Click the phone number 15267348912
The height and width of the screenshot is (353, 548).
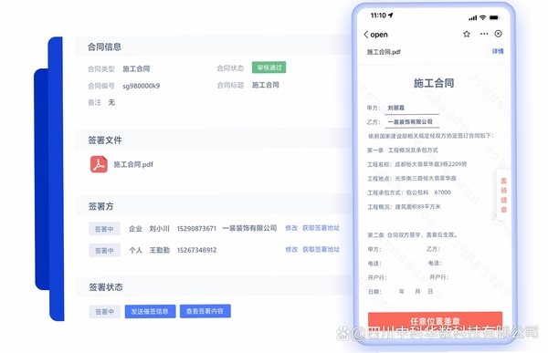click(x=196, y=250)
